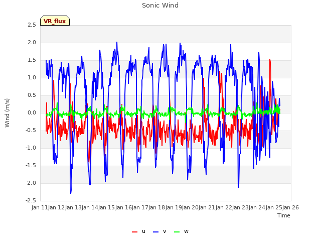
Task: Toggle the w series in legend
Action: [x=181, y=231]
